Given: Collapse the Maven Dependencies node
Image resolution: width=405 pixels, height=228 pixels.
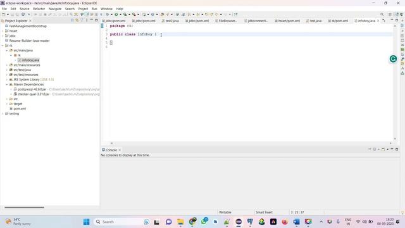Looking at the screenshot, I should pos(7,84).
